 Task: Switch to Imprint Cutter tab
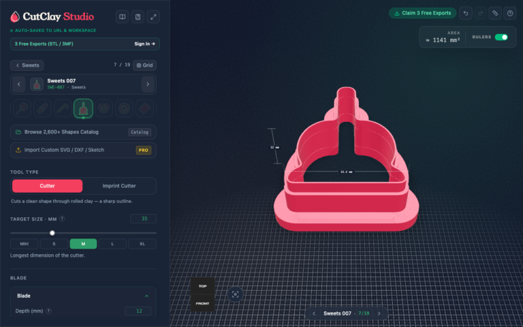point(119,186)
